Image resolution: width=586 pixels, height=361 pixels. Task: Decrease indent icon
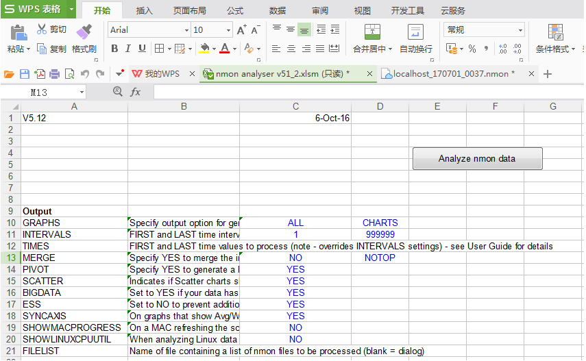[321, 29]
